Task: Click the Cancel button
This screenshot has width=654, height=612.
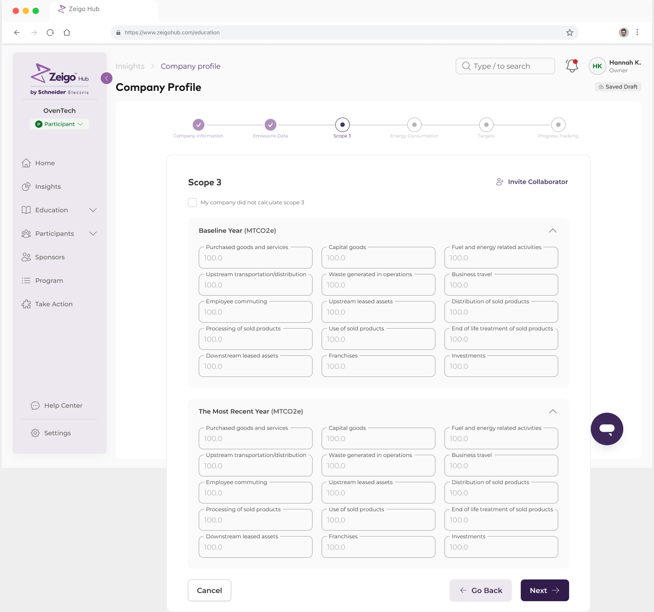Action: click(x=210, y=590)
